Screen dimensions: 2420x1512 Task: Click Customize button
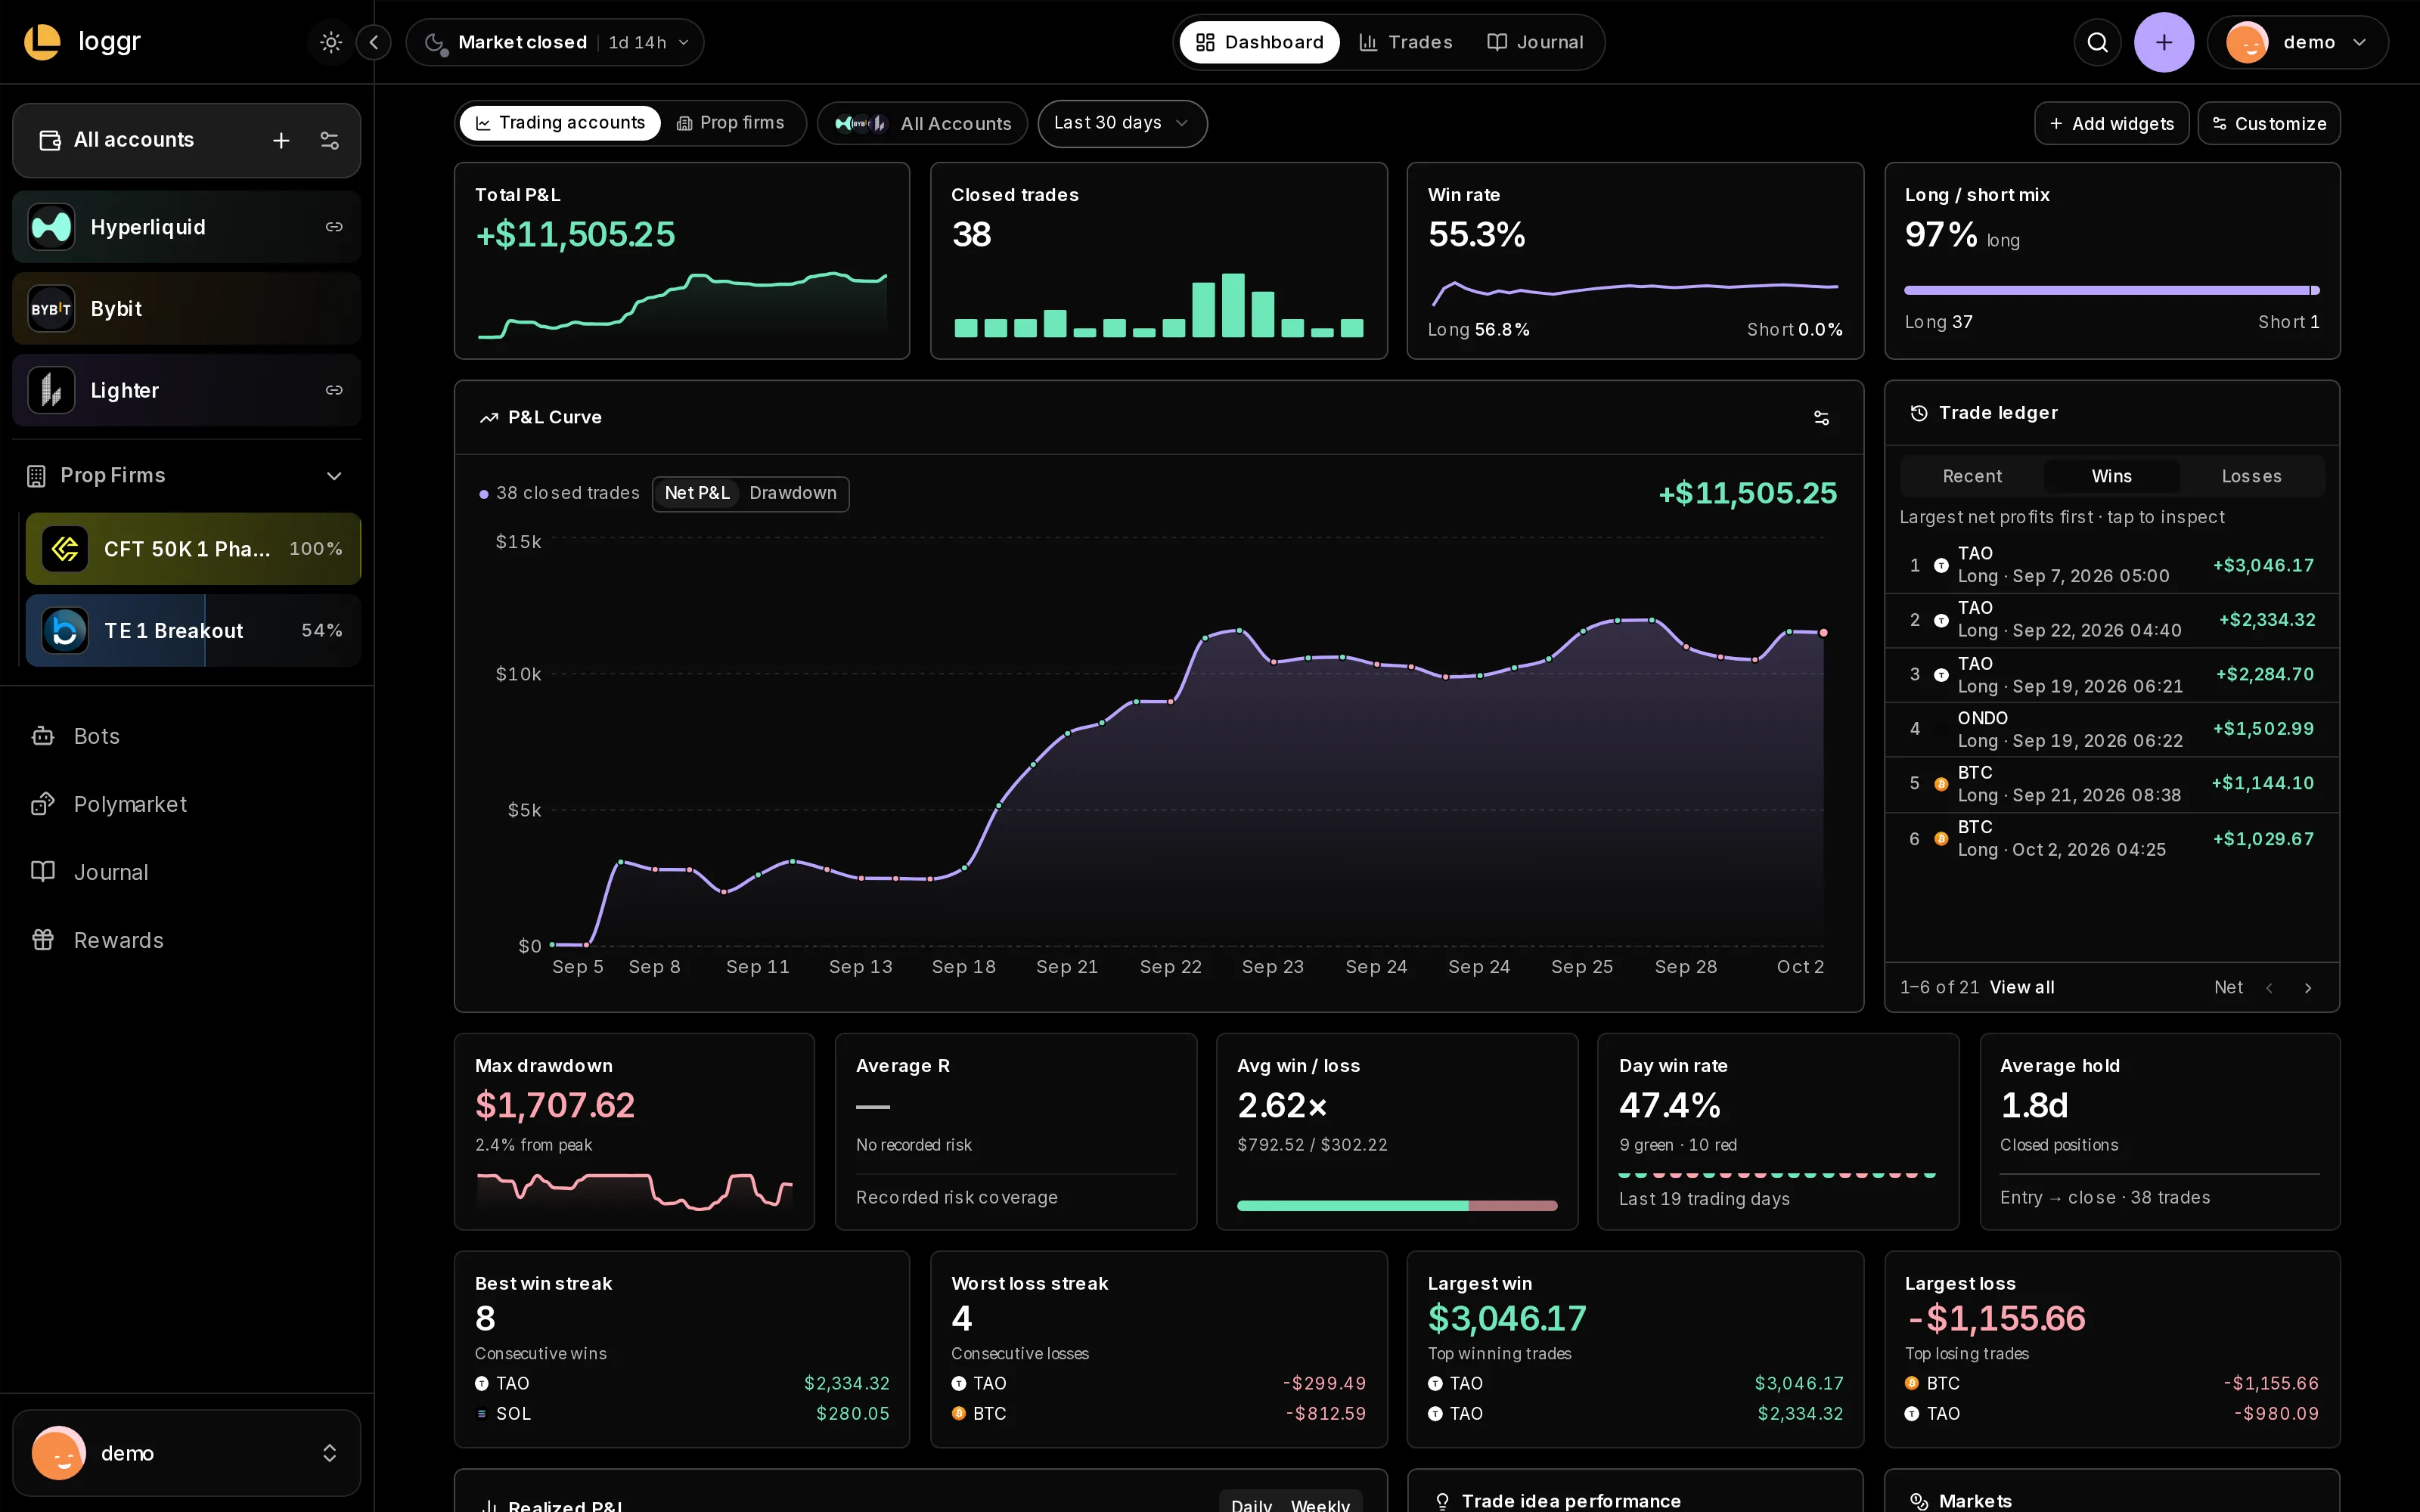click(x=2269, y=124)
